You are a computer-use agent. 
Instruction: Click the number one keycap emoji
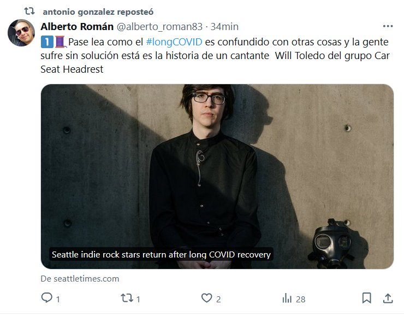click(47, 42)
